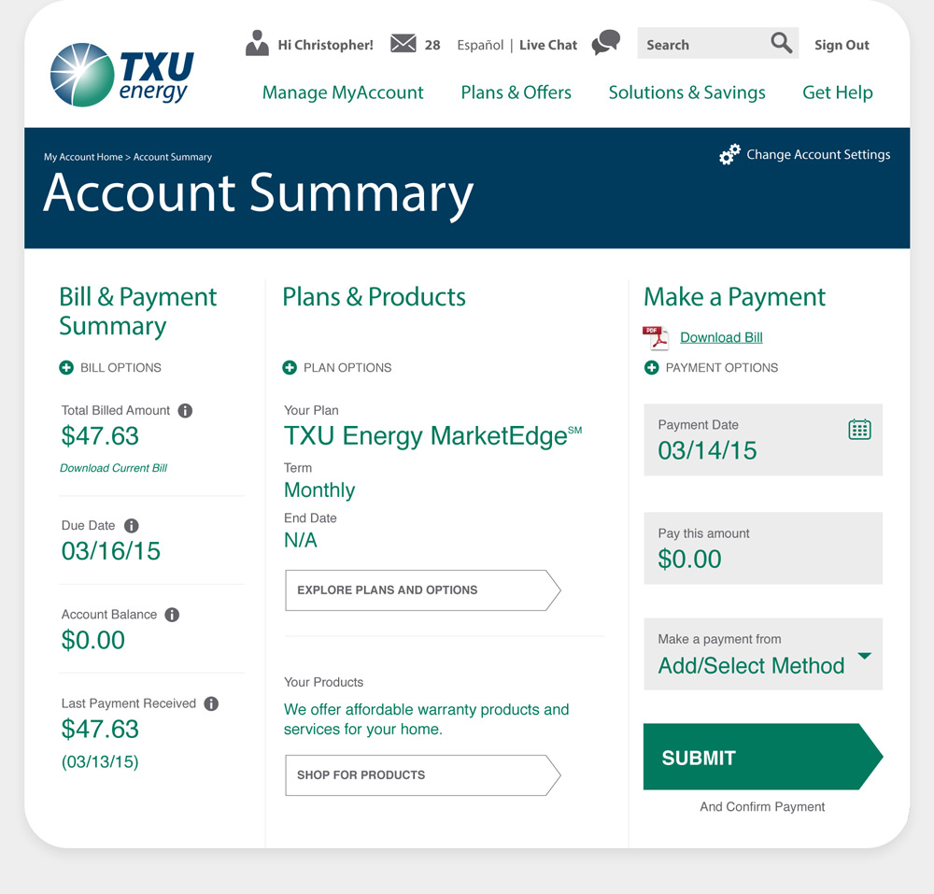This screenshot has height=894, width=934.
Task: Select Español to switch language
Action: tap(479, 44)
